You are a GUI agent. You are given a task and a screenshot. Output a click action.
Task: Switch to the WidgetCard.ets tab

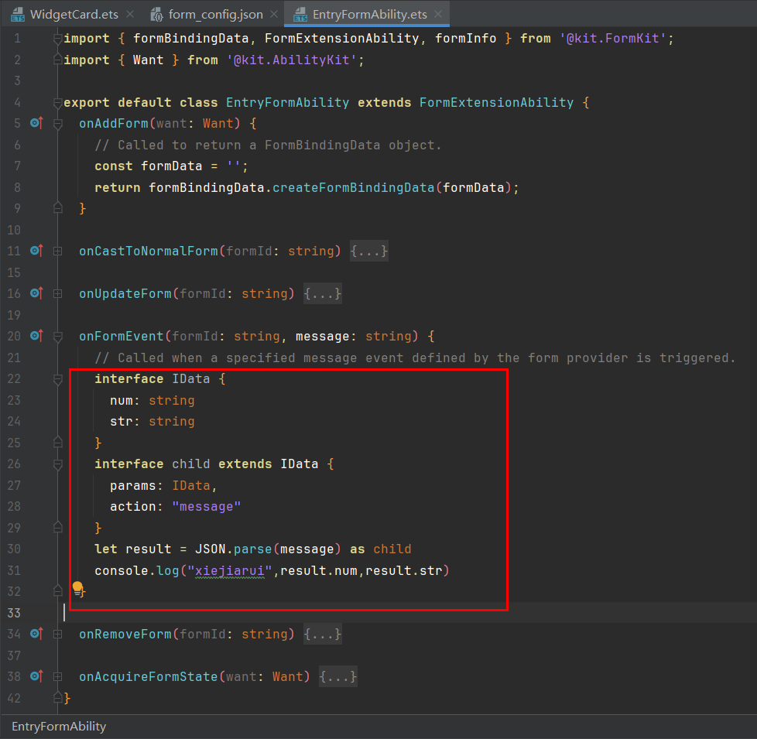click(x=74, y=15)
